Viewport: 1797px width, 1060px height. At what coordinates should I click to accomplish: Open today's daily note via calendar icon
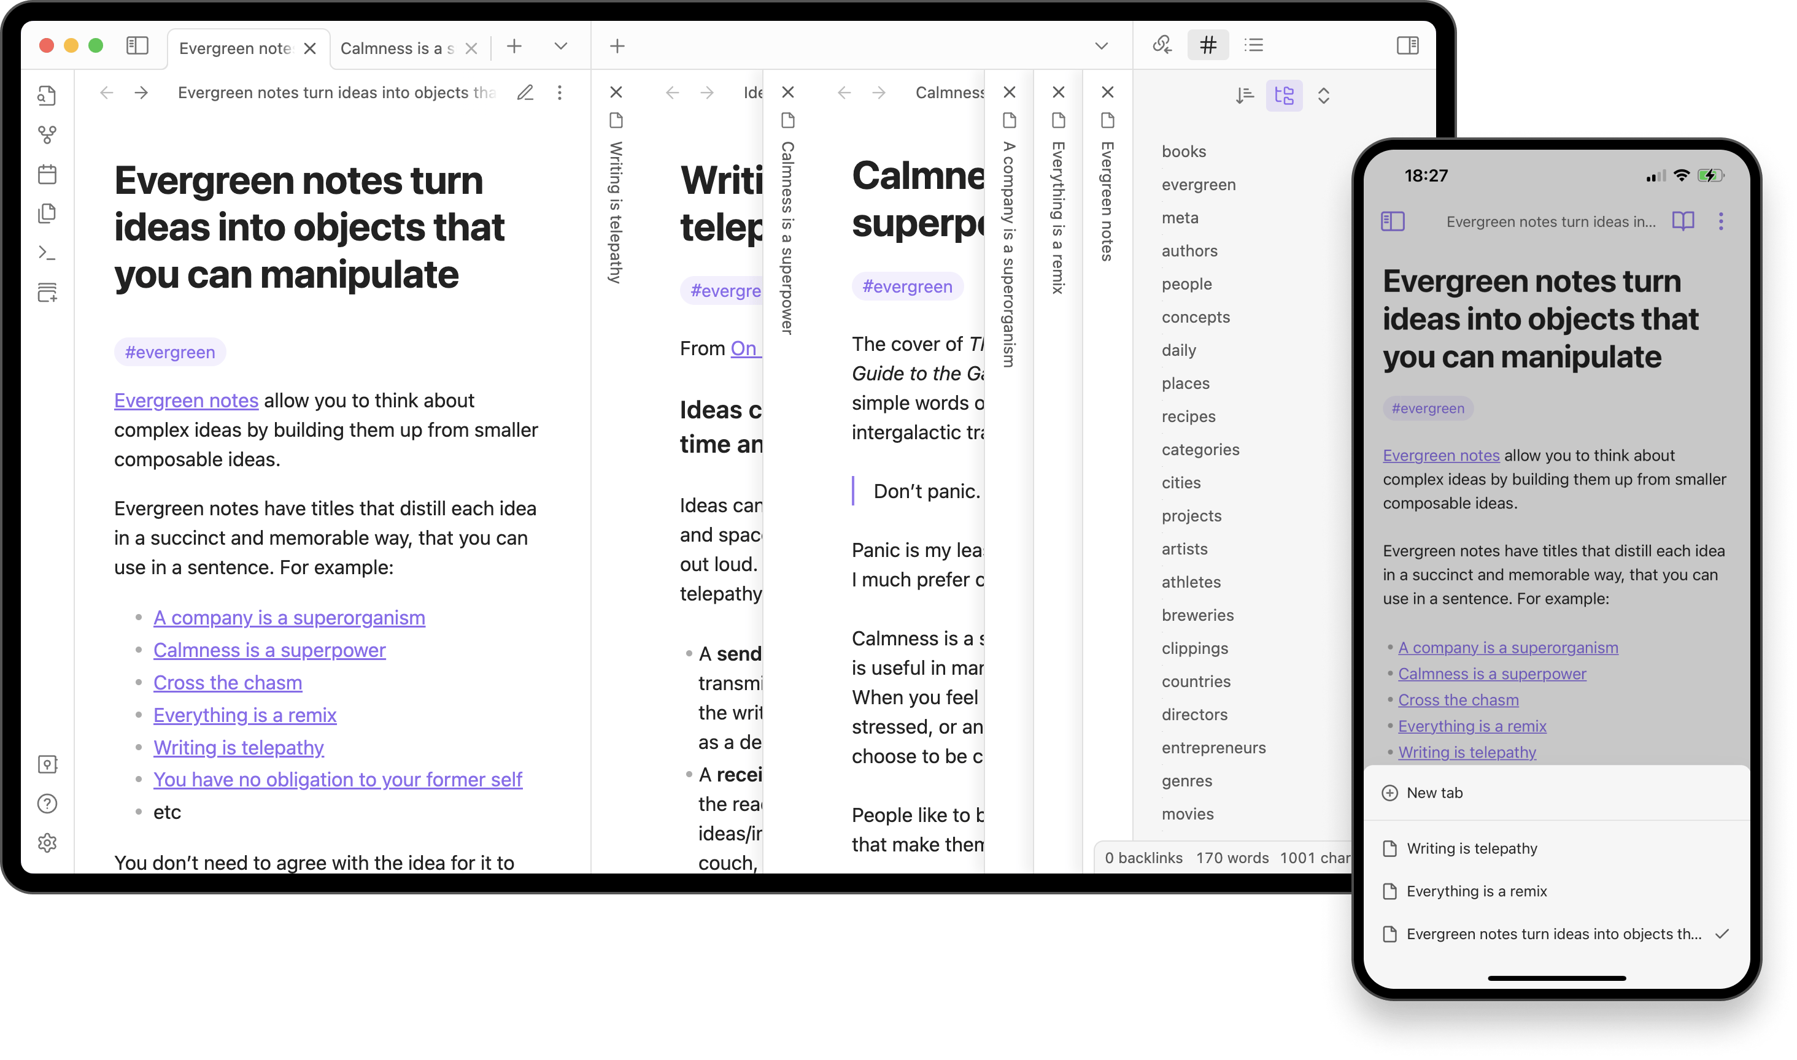tap(47, 174)
